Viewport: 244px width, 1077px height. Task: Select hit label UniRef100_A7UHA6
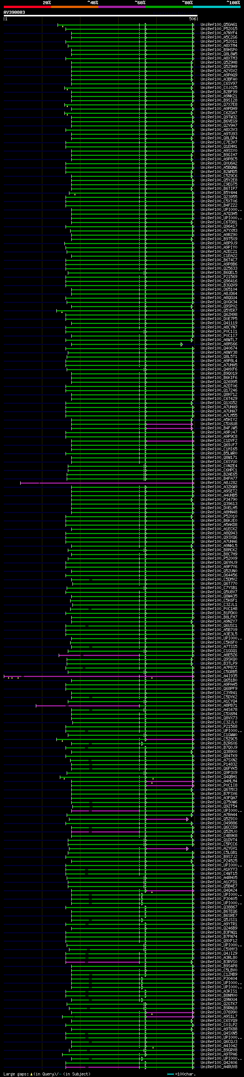tap(218, 541)
